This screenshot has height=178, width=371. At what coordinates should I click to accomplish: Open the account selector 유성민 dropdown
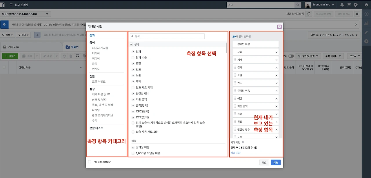coord(26,14)
